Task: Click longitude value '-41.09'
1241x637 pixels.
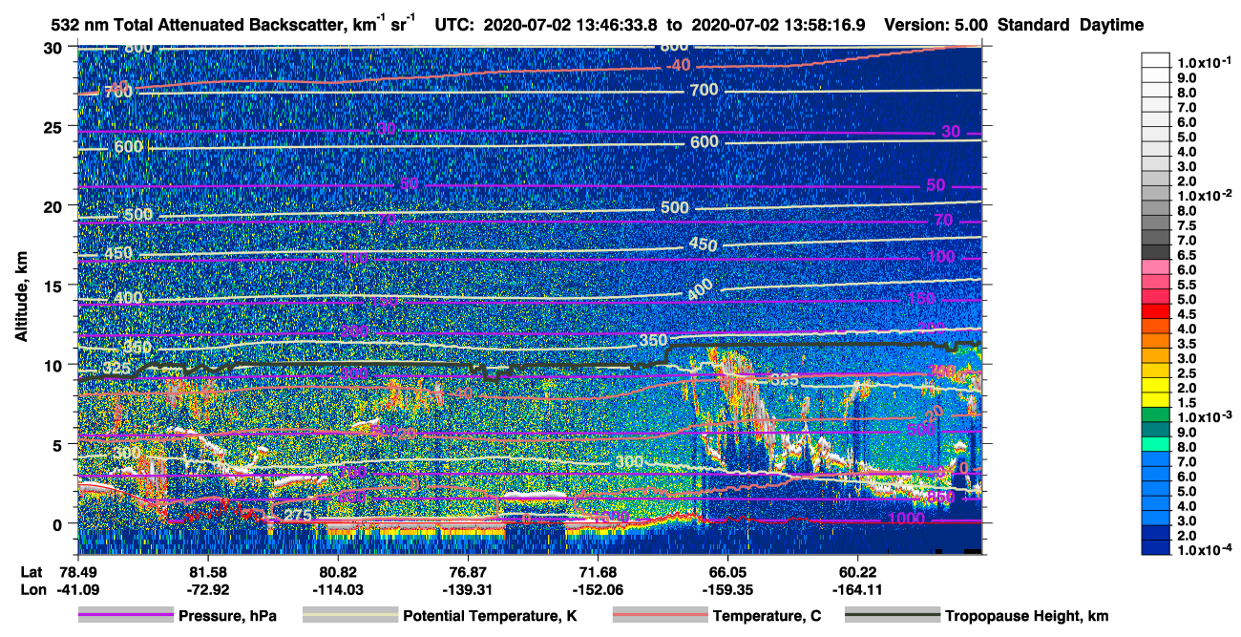Action: 78,589
